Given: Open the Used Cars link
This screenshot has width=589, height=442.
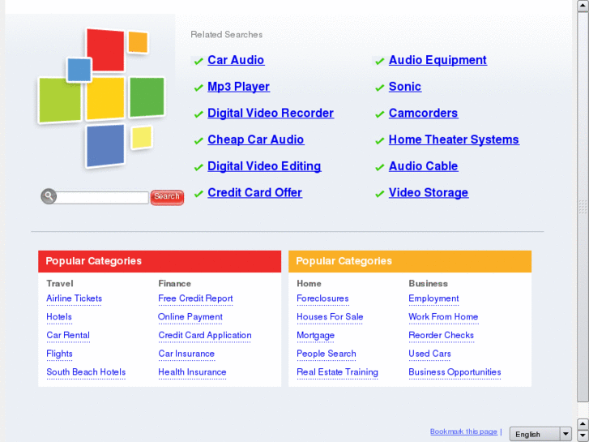Looking at the screenshot, I should (x=429, y=354).
